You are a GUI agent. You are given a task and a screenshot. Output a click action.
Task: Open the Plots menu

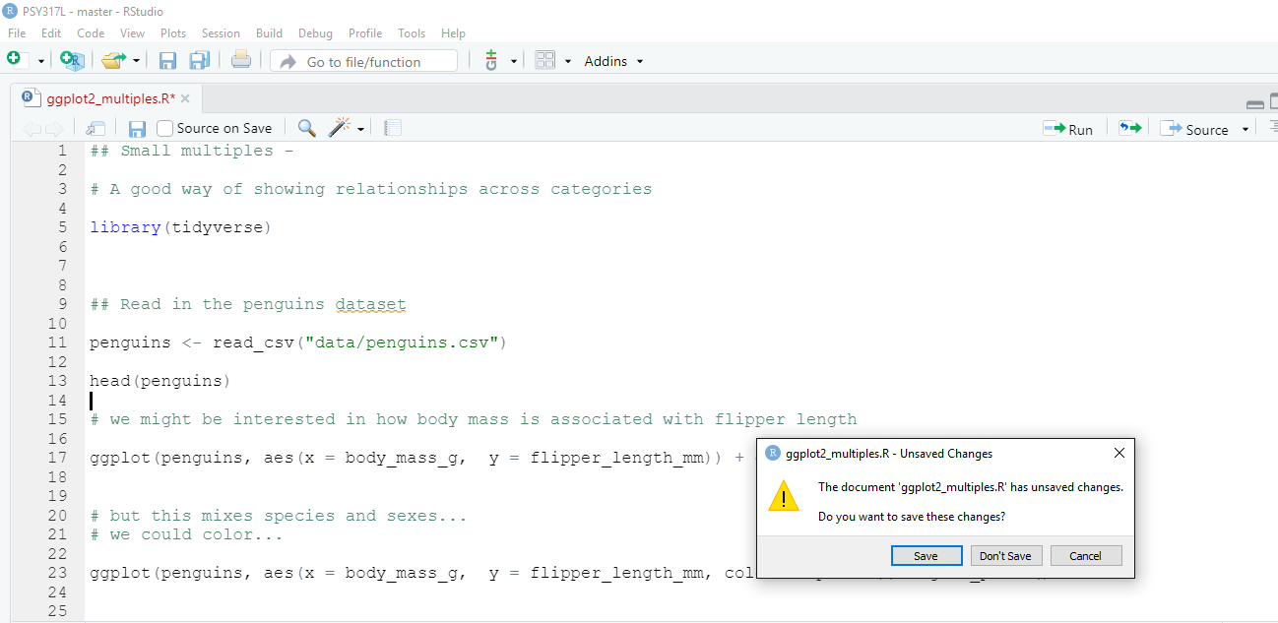173,33
